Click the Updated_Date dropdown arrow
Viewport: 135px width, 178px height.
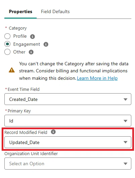pos(125,142)
